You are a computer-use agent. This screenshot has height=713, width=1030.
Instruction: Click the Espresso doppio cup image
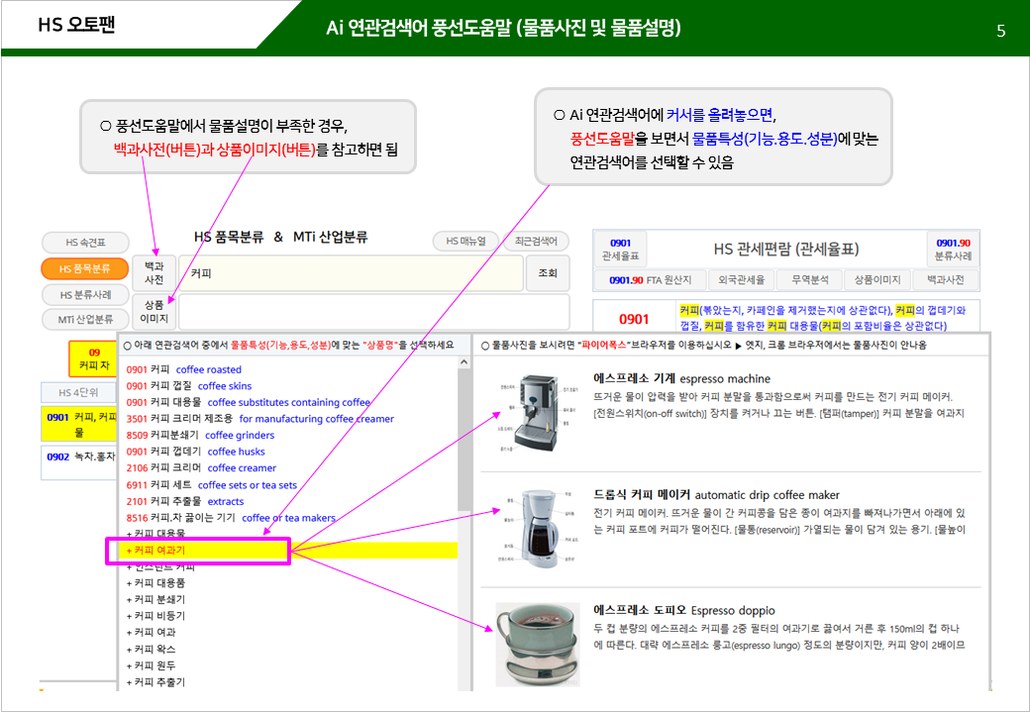[538, 644]
